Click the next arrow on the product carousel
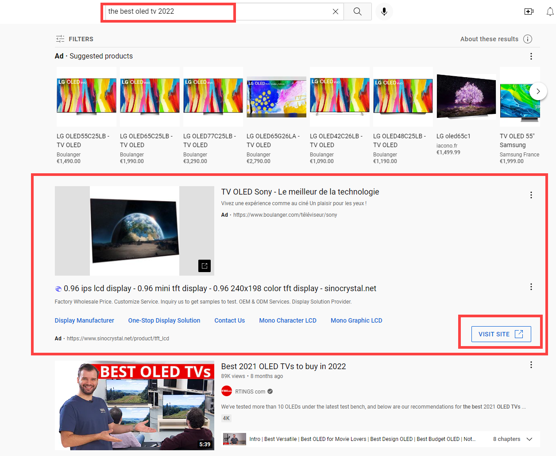This screenshot has width=556, height=456. (x=538, y=91)
